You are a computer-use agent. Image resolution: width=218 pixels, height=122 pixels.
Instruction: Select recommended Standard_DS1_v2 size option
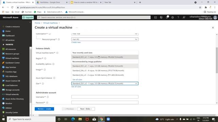(x=105, y=66)
